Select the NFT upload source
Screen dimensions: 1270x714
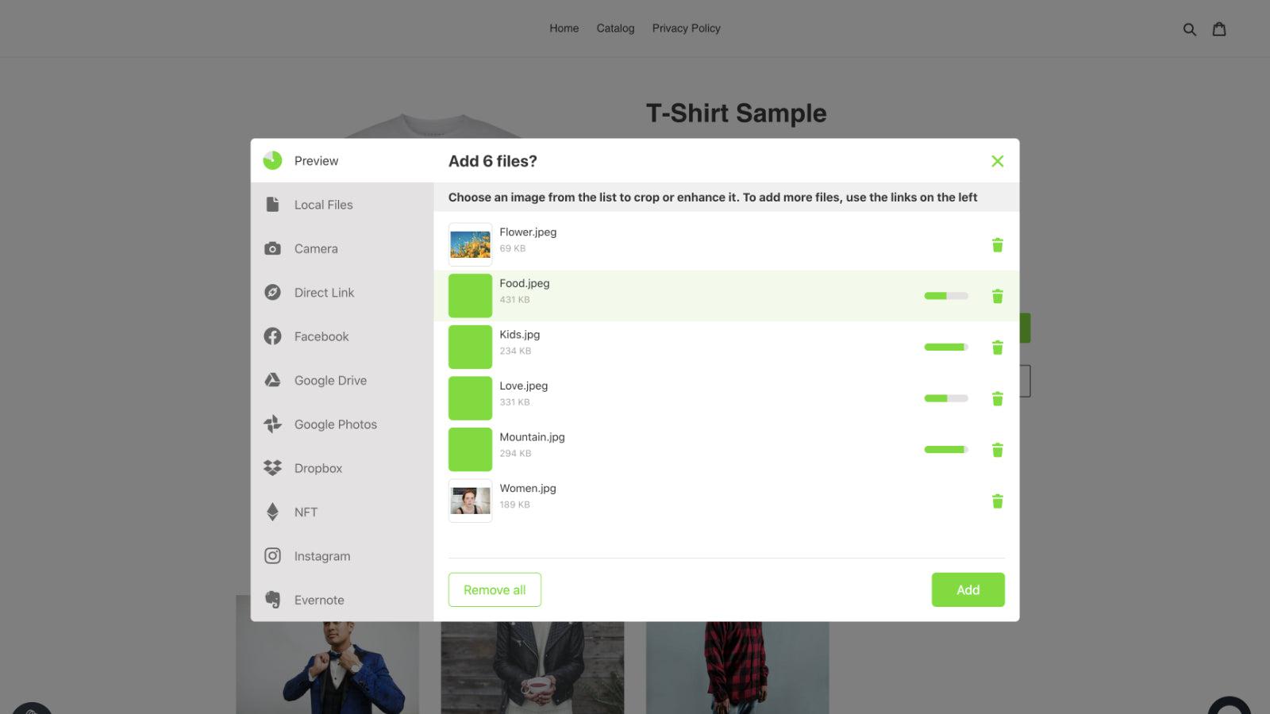(305, 512)
